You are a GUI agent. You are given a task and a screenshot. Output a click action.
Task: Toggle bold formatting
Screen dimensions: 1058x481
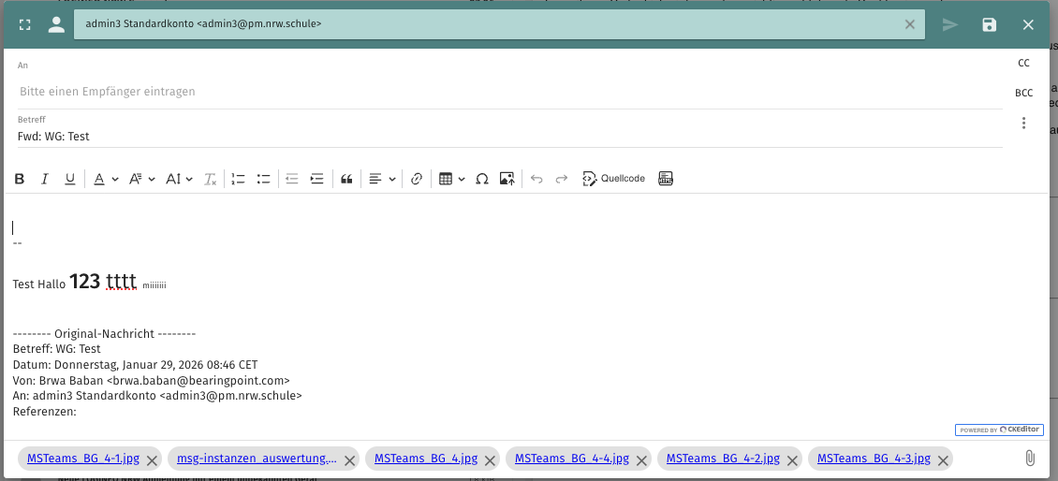pyautogui.click(x=19, y=179)
